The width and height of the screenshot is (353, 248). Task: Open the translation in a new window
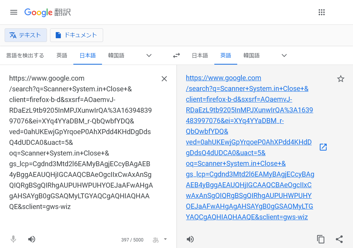[323, 147]
